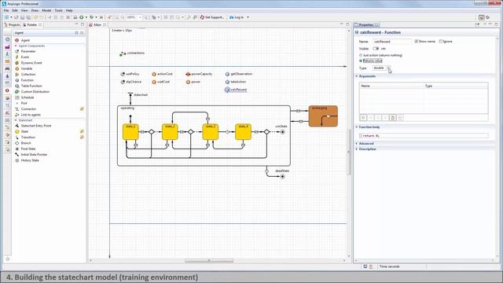Open the Draw menu

[x=35, y=10]
